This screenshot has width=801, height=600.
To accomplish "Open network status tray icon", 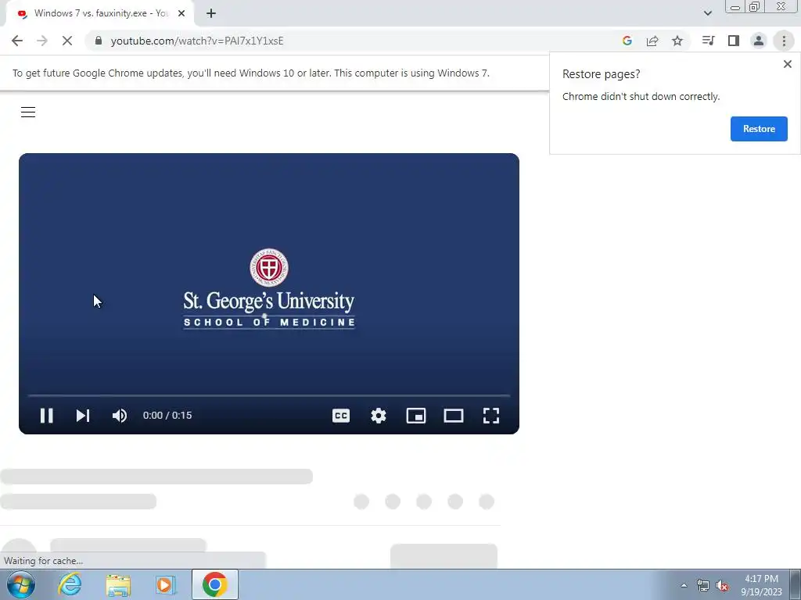I will [x=703, y=585].
